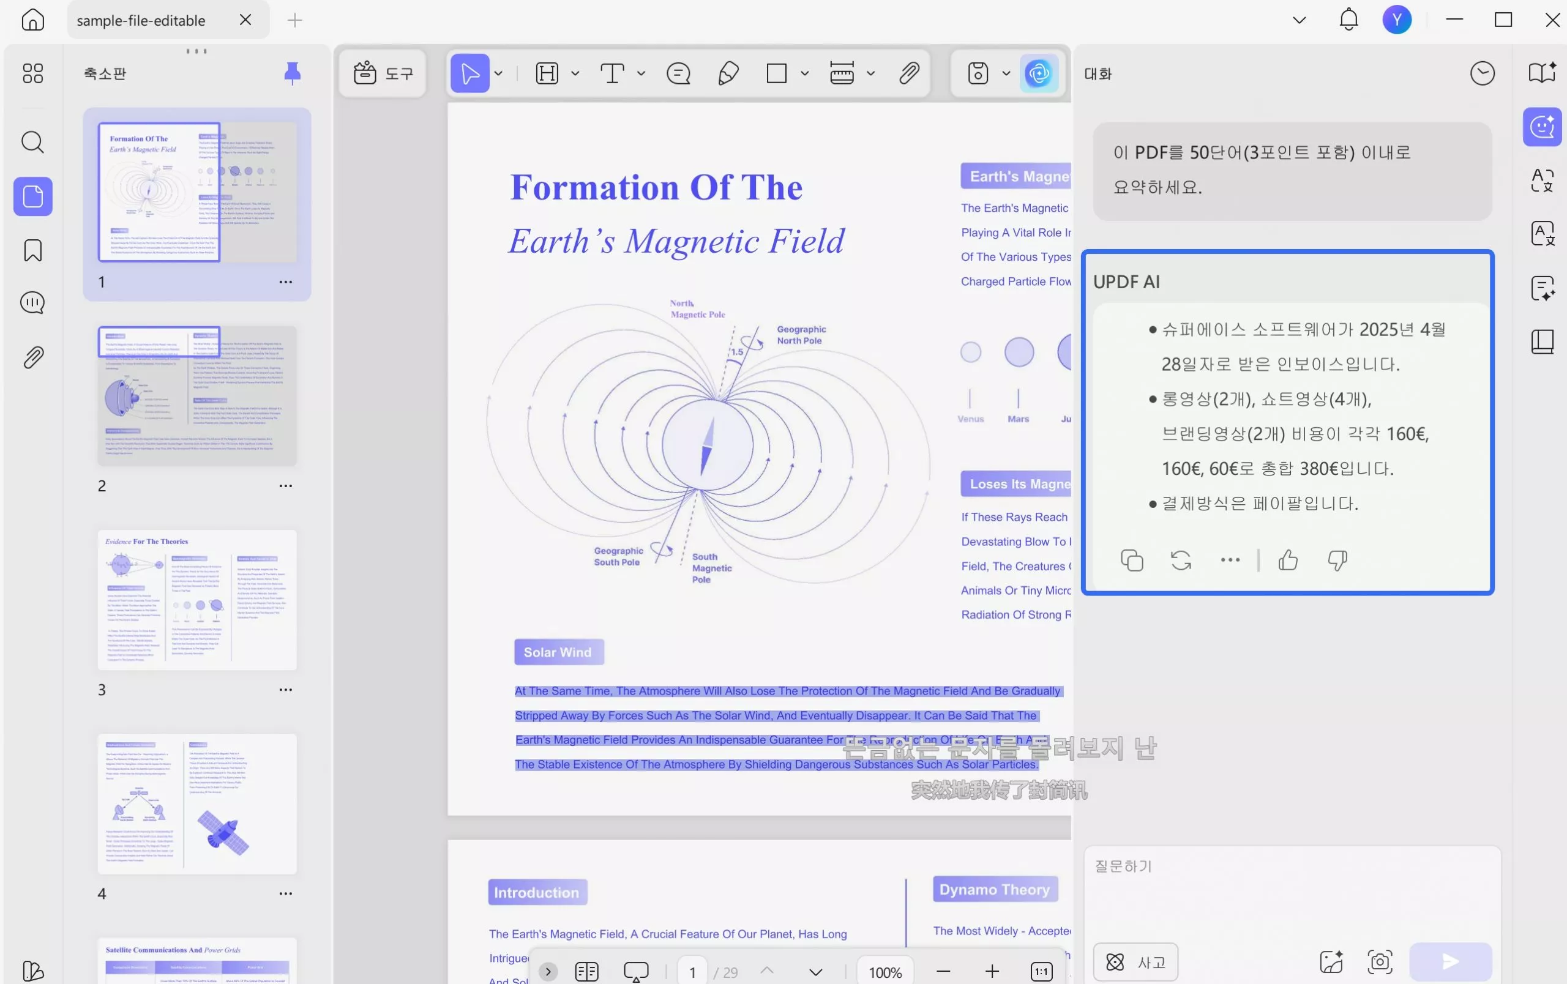Expand the measurement tool dropdown arrow
Image resolution: width=1567 pixels, height=984 pixels.
tap(870, 73)
